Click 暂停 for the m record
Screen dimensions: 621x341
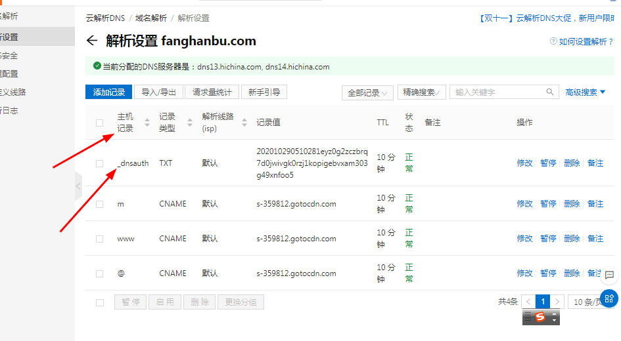pyautogui.click(x=548, y=203)
